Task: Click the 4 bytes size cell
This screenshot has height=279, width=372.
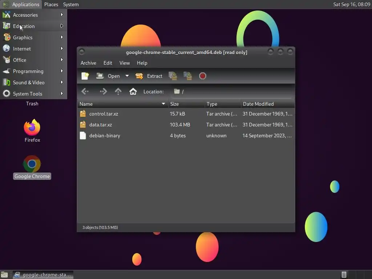Action: tap(178, 136)
